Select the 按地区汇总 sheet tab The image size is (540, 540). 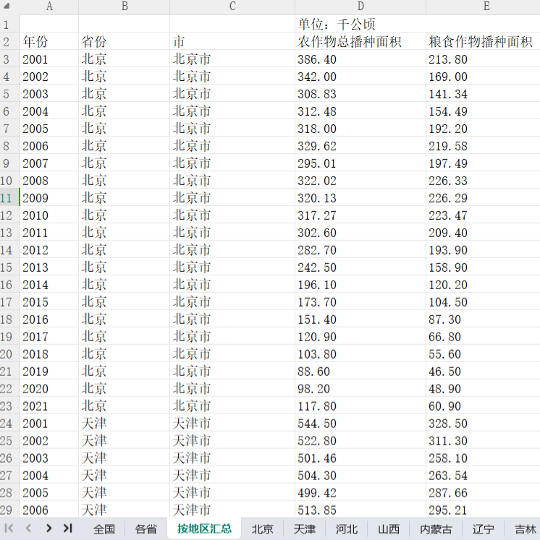click(204, 528)
